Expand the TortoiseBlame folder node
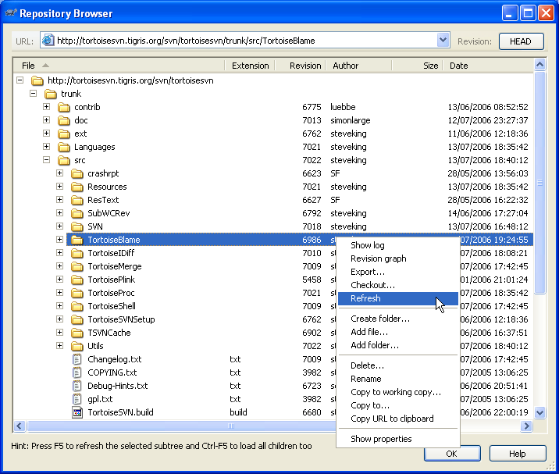 pyautogui.click(x=59, y=240)
